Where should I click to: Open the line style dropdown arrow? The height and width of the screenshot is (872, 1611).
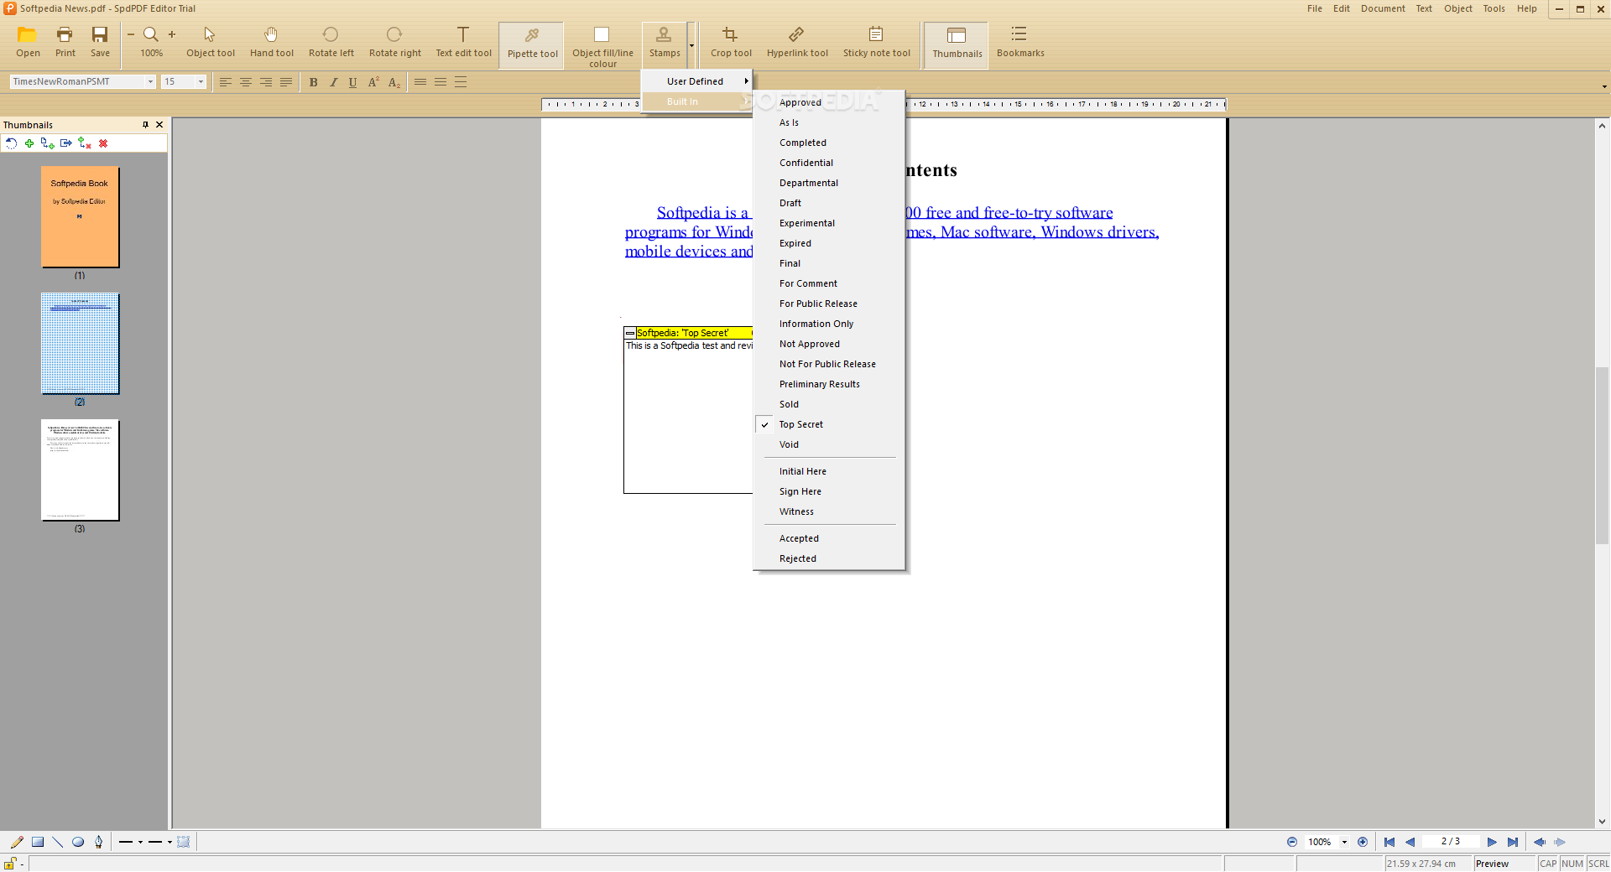point(140,842)
